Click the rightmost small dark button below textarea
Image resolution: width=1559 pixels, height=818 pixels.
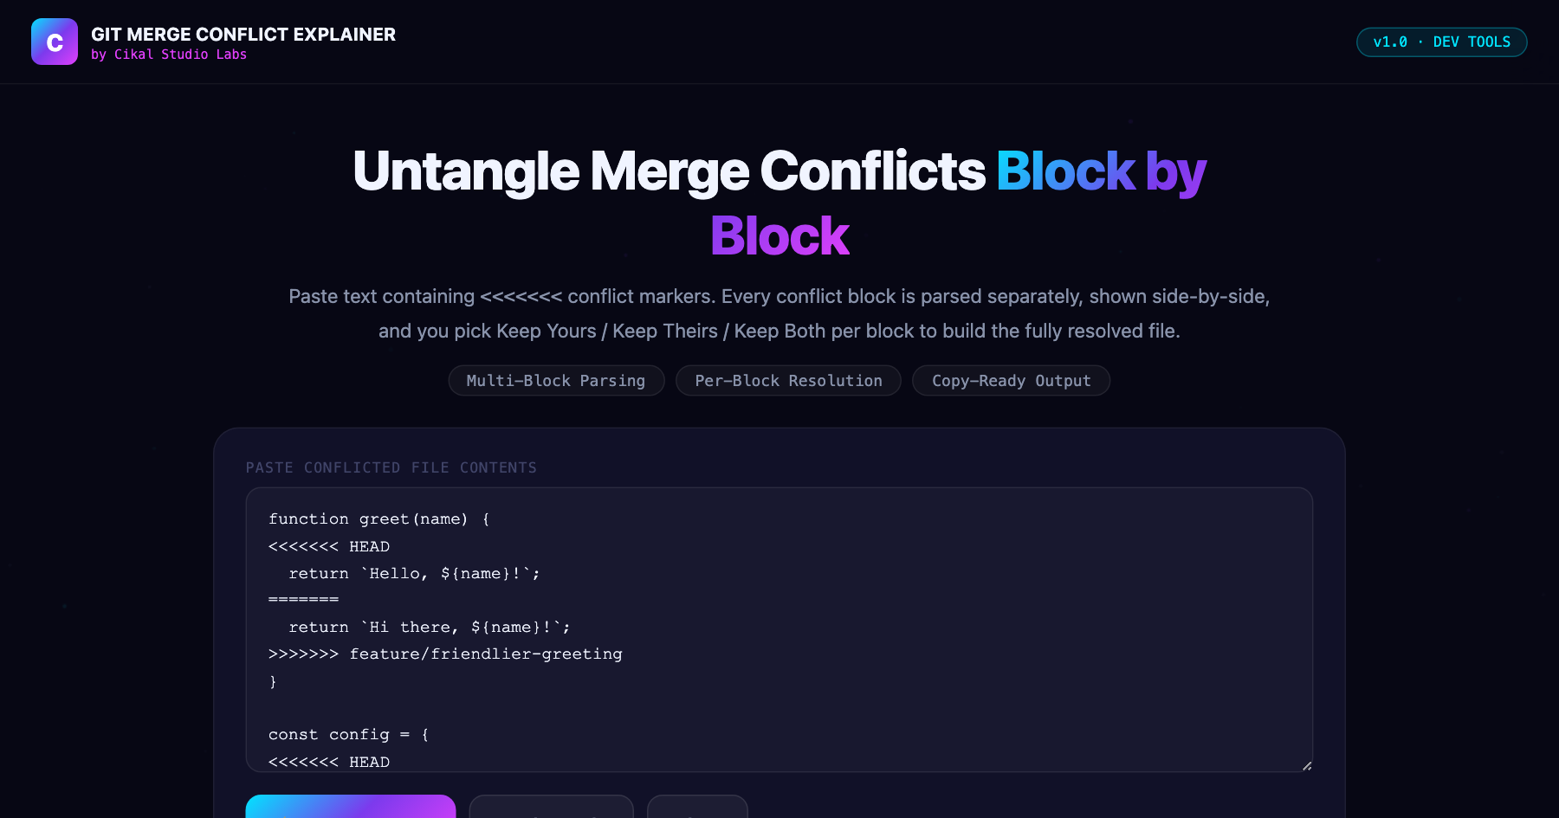(x=697, y=807)
